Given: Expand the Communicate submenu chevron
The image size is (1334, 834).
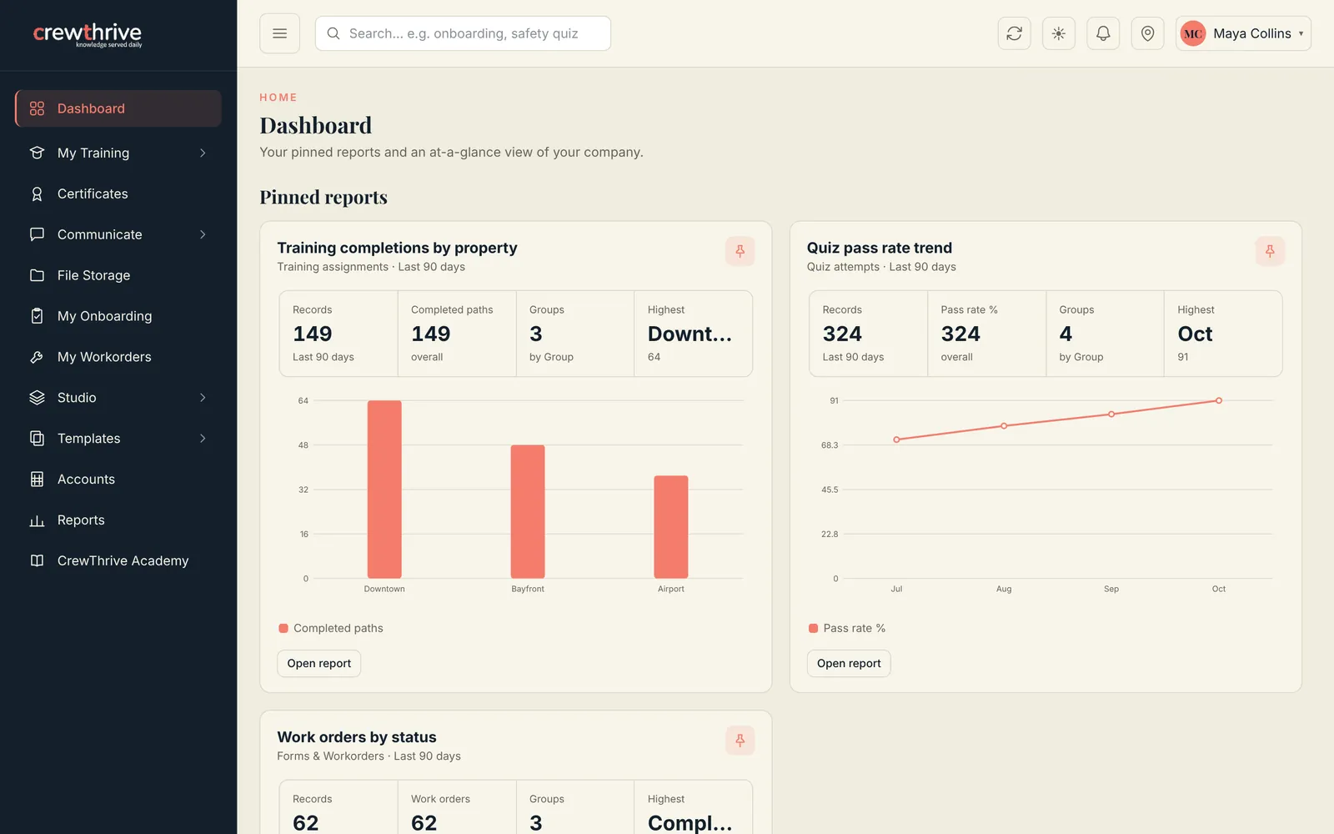Looking at the screenshot, I should click(203, 234).
